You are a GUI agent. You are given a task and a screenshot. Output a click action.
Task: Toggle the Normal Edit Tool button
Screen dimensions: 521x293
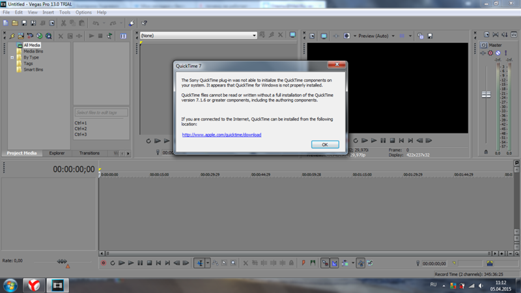(x=200, y=263)
